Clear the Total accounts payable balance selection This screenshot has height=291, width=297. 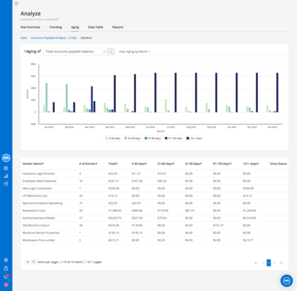(104, 51)
